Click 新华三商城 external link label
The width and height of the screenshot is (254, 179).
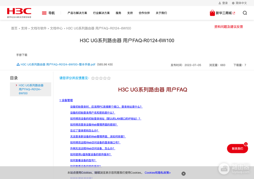click(x=225, y=13)
